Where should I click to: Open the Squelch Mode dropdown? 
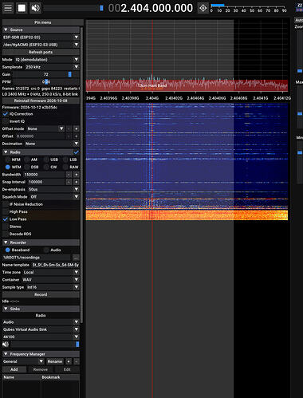(x=54, y=197)
